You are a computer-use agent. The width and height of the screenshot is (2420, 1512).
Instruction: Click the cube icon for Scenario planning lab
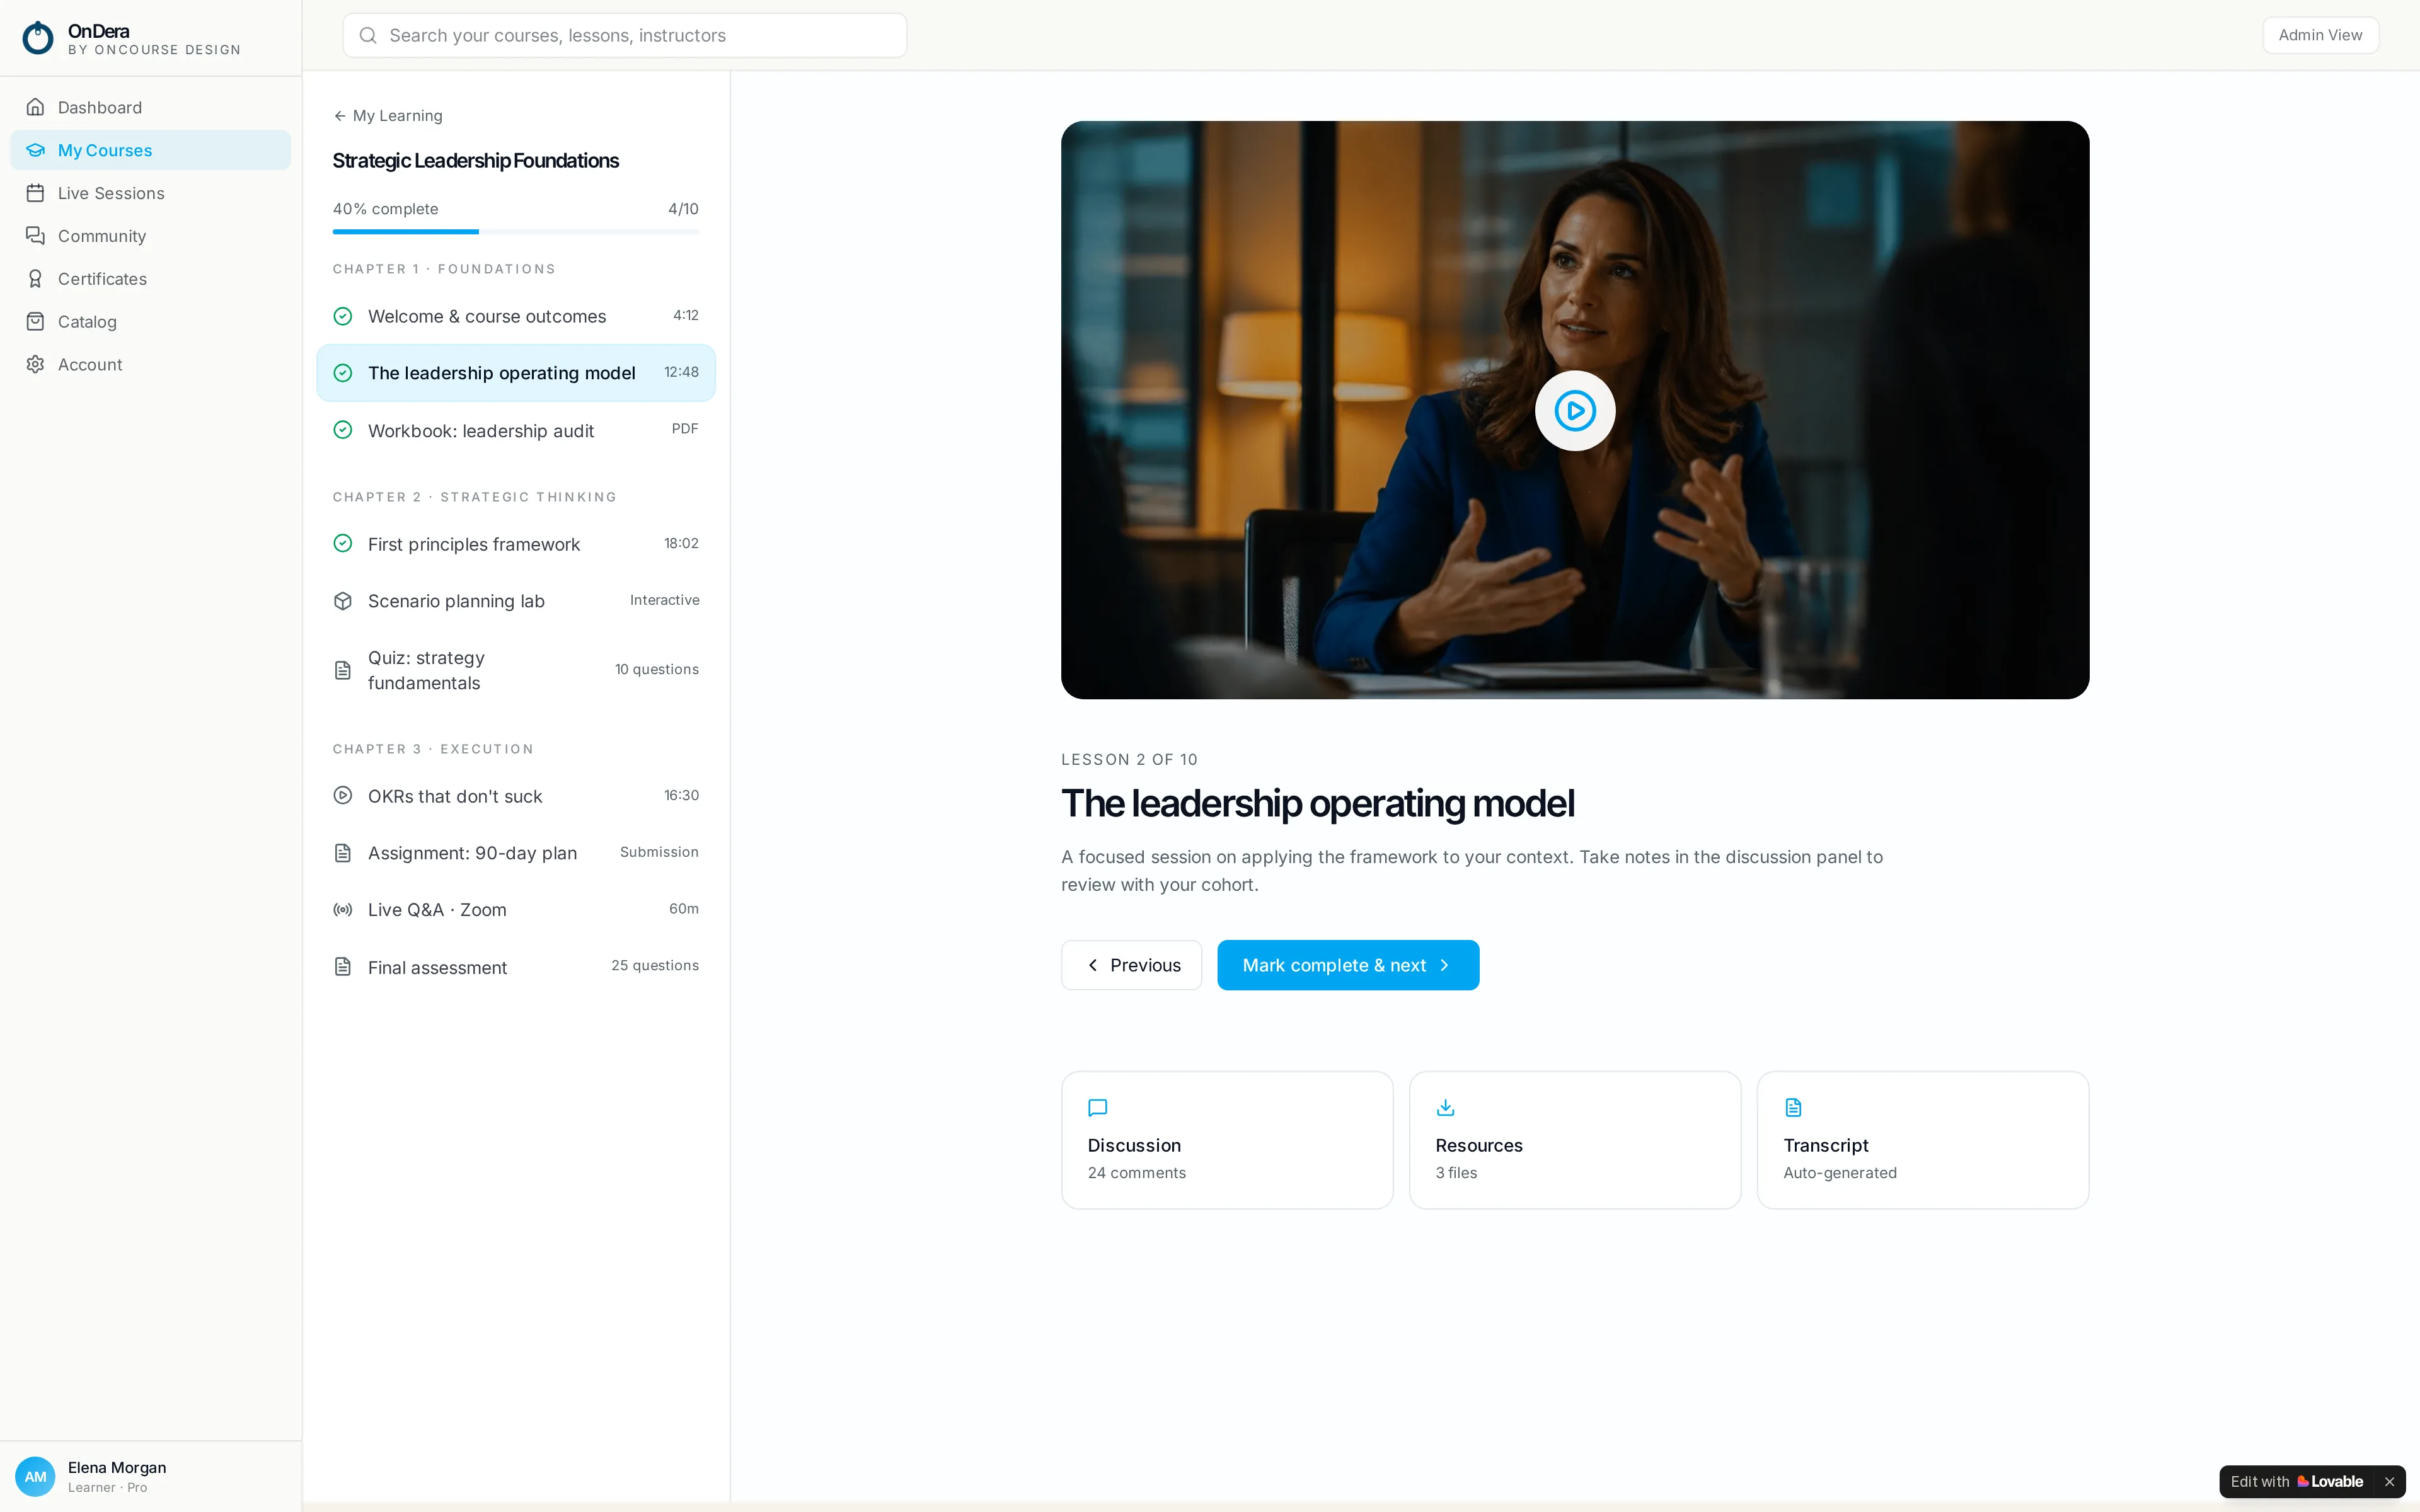pos(343,601)
